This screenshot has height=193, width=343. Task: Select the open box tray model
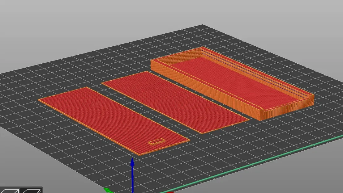tap(233, 83)
